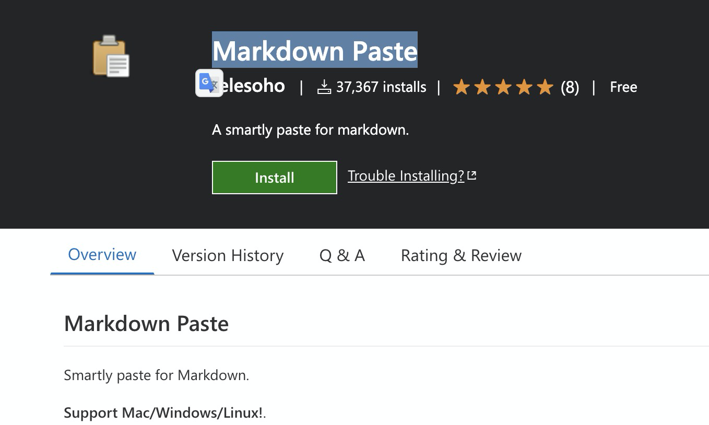Click the middle orange rating star
Viewport: 709px width, 425px height.
(x=503, y=87)
